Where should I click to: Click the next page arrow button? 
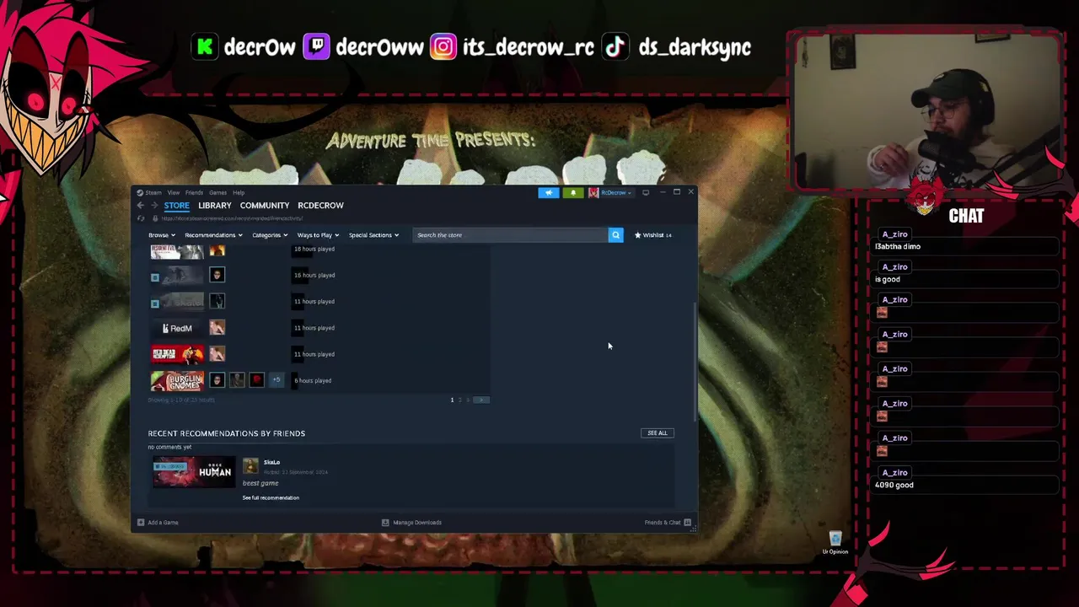click(482, 400)
